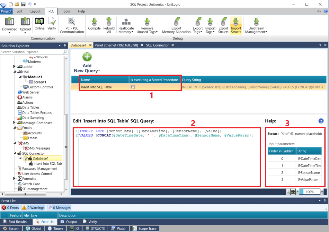Expand the Message Composer node
The image size is (329, 232).
coord(14,122)
